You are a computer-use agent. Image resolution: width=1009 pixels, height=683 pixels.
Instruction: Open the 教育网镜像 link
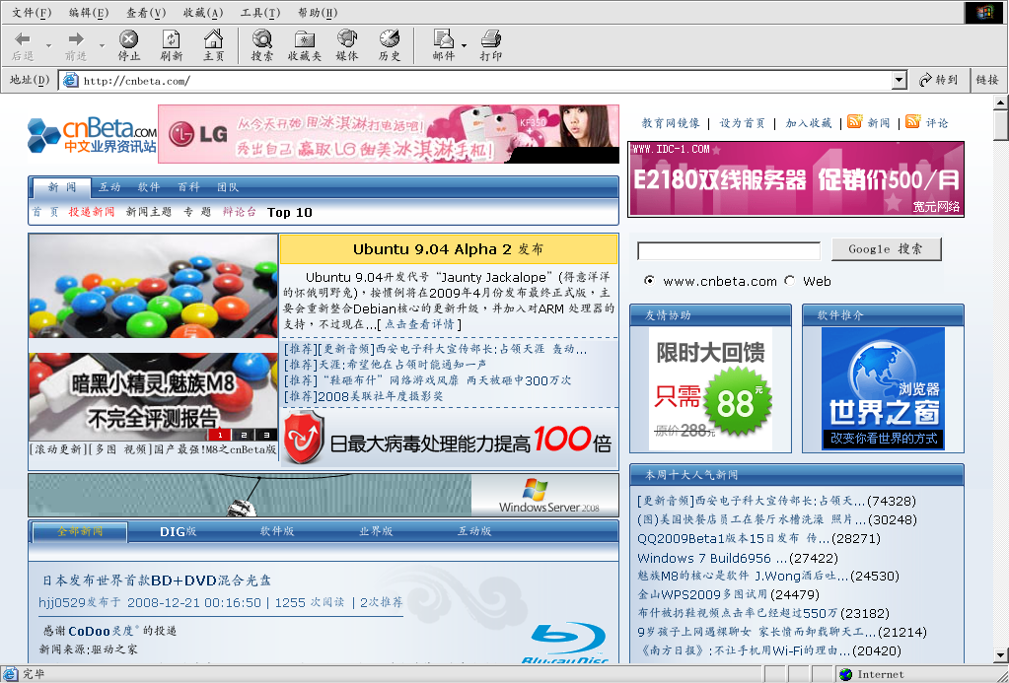[671, 123]
